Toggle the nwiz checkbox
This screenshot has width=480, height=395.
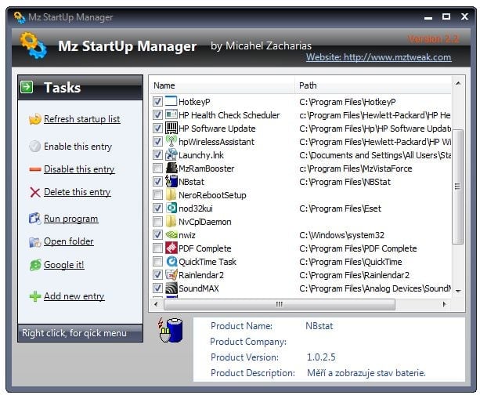[x=157, y=235]
